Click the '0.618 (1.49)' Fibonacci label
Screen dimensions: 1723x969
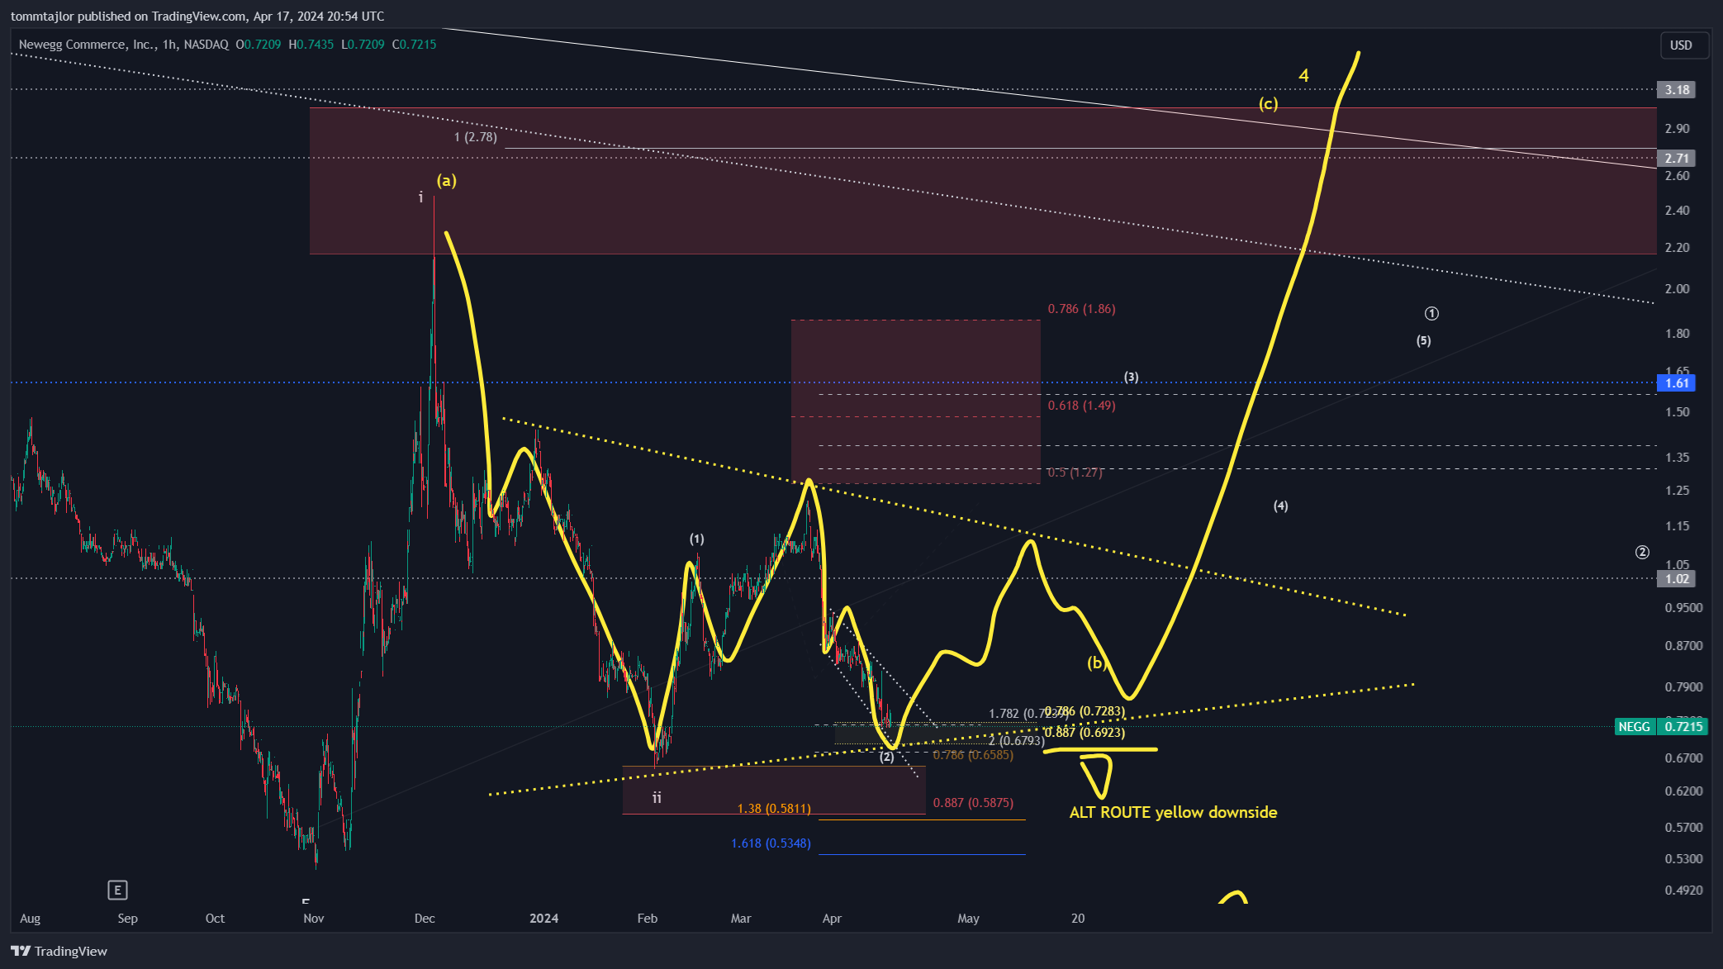[1081, 406]
